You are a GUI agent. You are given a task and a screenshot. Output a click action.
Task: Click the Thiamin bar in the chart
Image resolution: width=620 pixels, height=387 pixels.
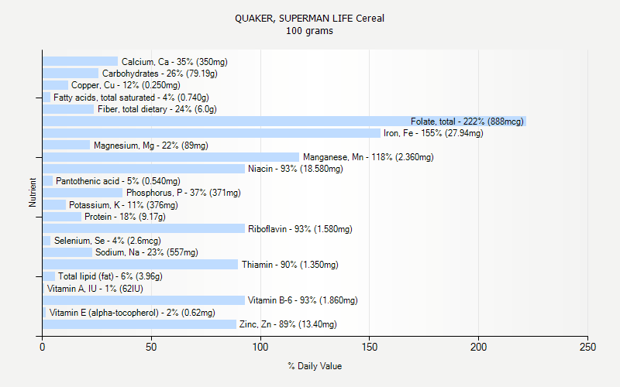coord(140,264)
